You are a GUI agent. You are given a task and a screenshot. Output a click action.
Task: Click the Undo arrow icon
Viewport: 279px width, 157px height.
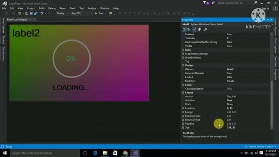[42, 14]
